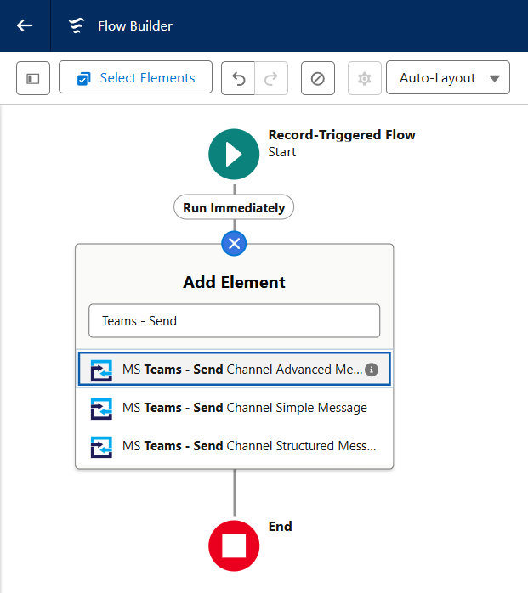
Task: Choose MS Teams Send Channel Structured Message
Action: 235,446
